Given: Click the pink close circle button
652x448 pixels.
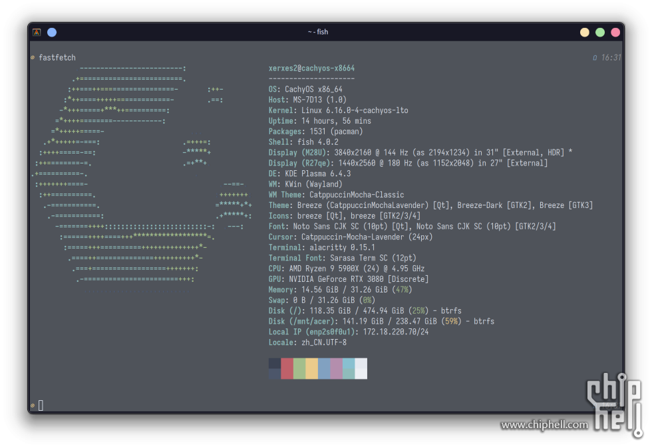Looking at the screenshot, I should point(615,33).
